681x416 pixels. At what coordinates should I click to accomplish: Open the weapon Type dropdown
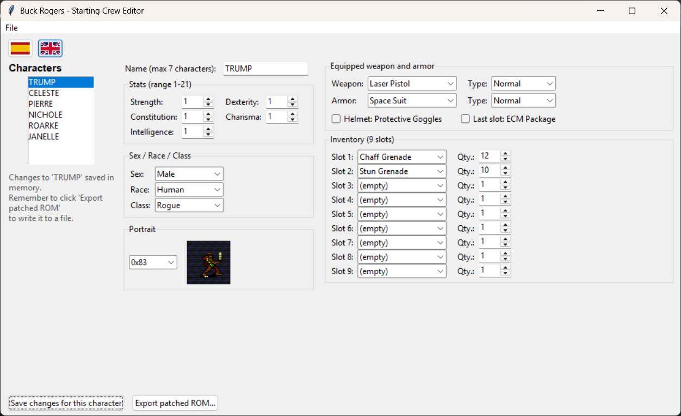[523, 84]
